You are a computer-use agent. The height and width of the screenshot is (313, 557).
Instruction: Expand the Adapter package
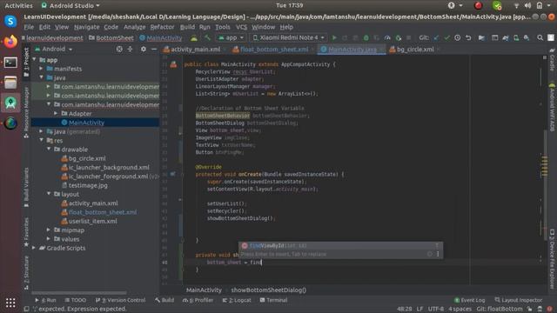tap(56, 113)
